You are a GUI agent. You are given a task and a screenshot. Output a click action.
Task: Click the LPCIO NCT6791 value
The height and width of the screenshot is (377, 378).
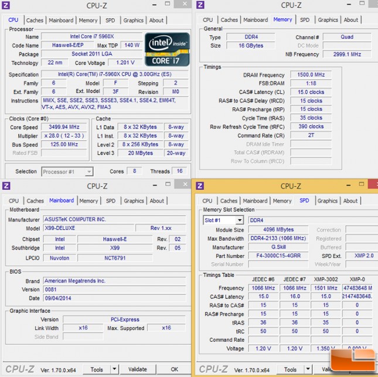pos(115,258)
